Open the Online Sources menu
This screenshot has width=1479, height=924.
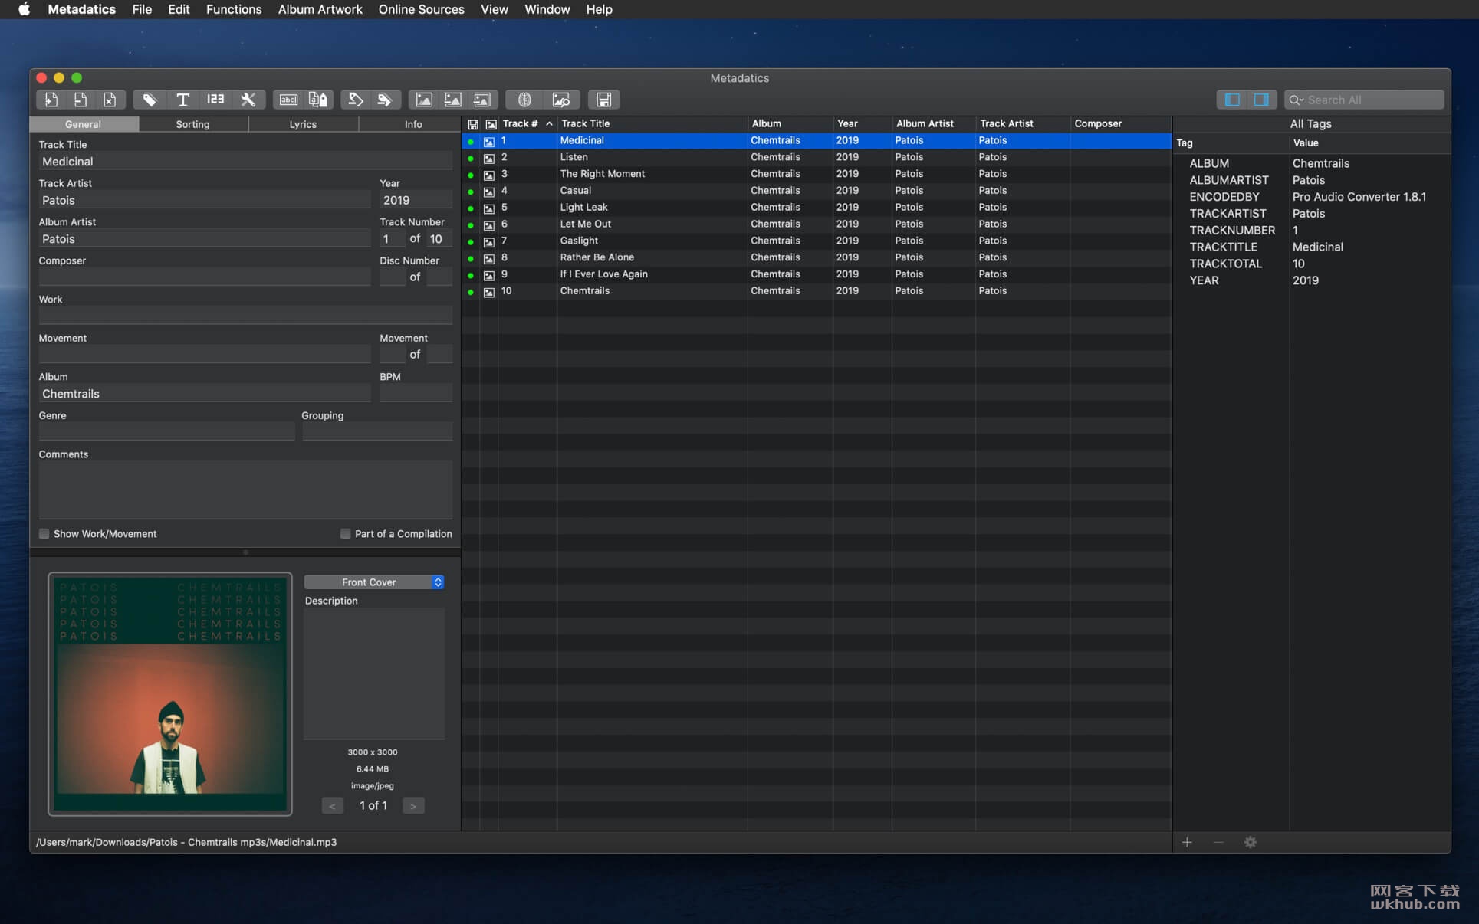tap(421, 9)
